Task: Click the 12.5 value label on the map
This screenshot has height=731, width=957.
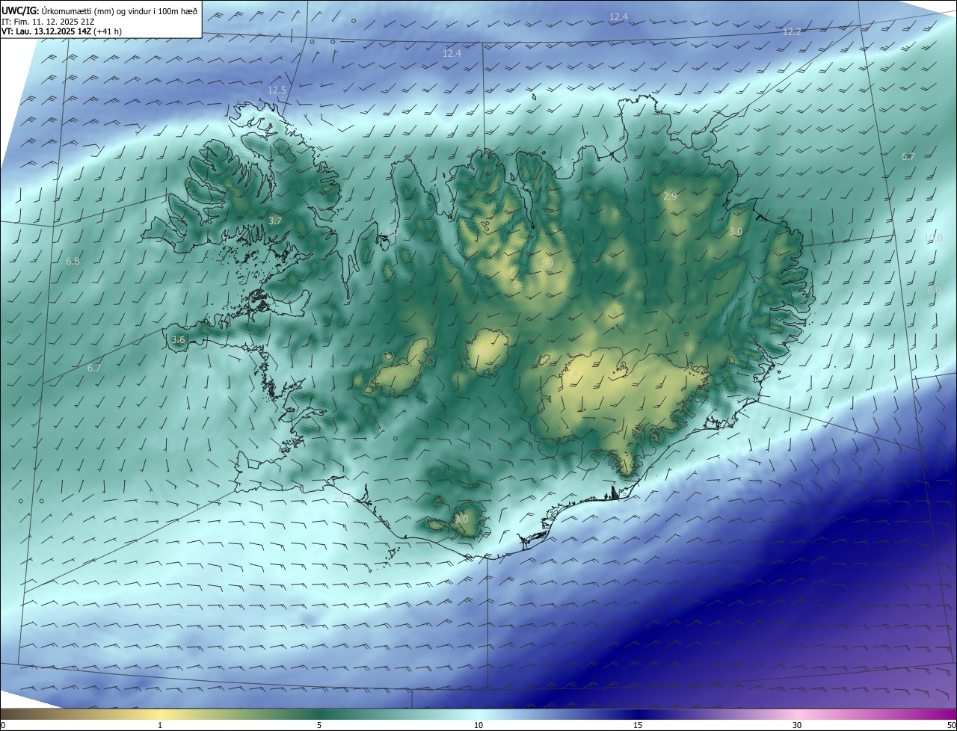Action: point(277,90)
